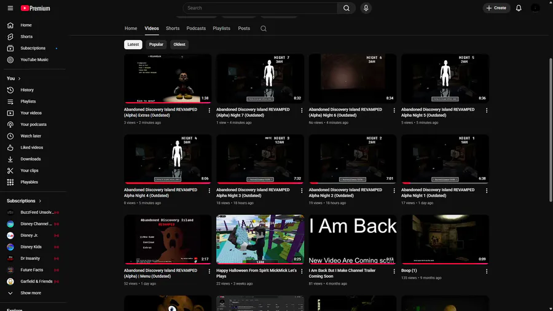Open the Boop (1) video thumbnail
The image size is (553, 311).
click(x=445, y=240)
